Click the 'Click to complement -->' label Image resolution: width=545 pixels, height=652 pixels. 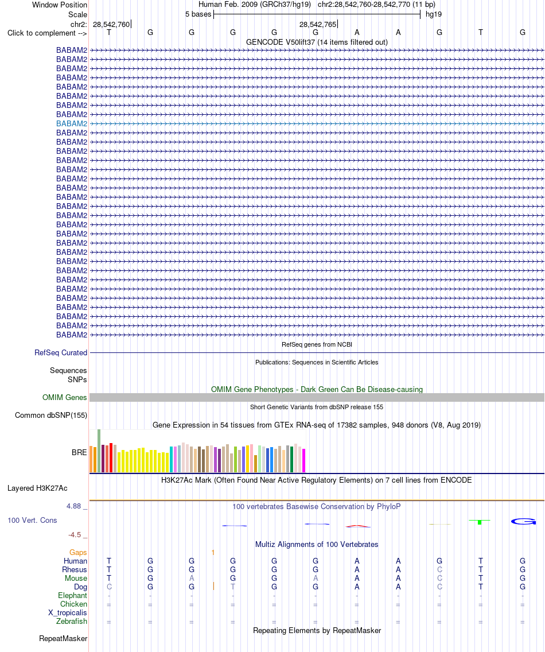[x=47, y=33]
